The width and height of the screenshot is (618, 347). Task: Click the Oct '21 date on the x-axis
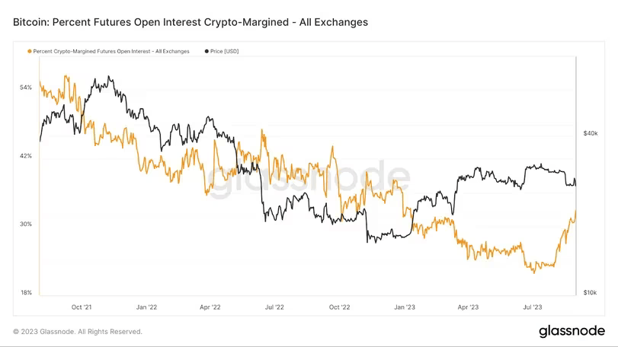pyautogui.click(x=82, y=307)
